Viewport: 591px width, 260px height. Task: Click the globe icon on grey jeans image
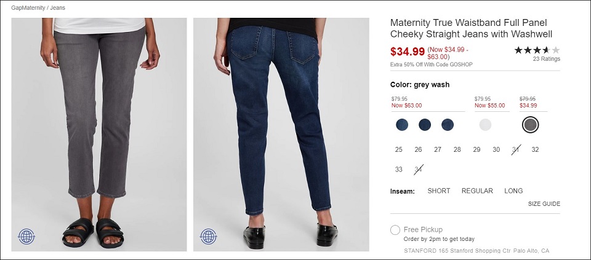(x=26, y=237)
